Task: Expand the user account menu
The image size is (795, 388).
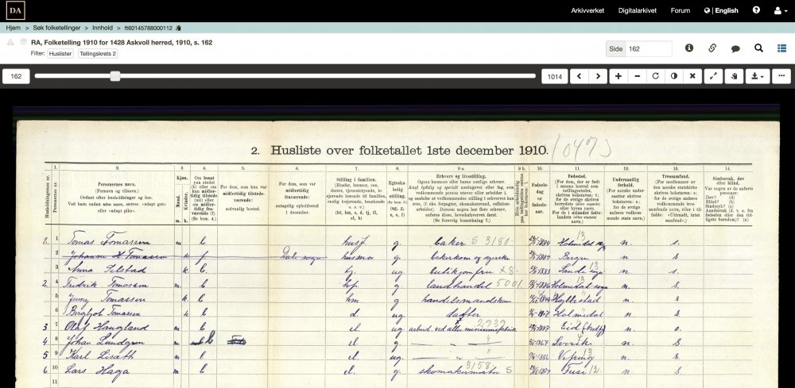Action: tap(778, 10)
